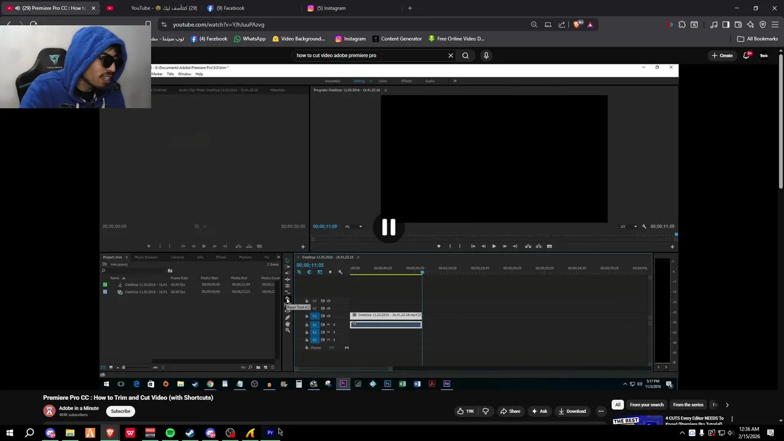The width and height of the screenshot is (784, 441).
Task: Open more actions ellipsis beside Download
Action: (601, 411)
